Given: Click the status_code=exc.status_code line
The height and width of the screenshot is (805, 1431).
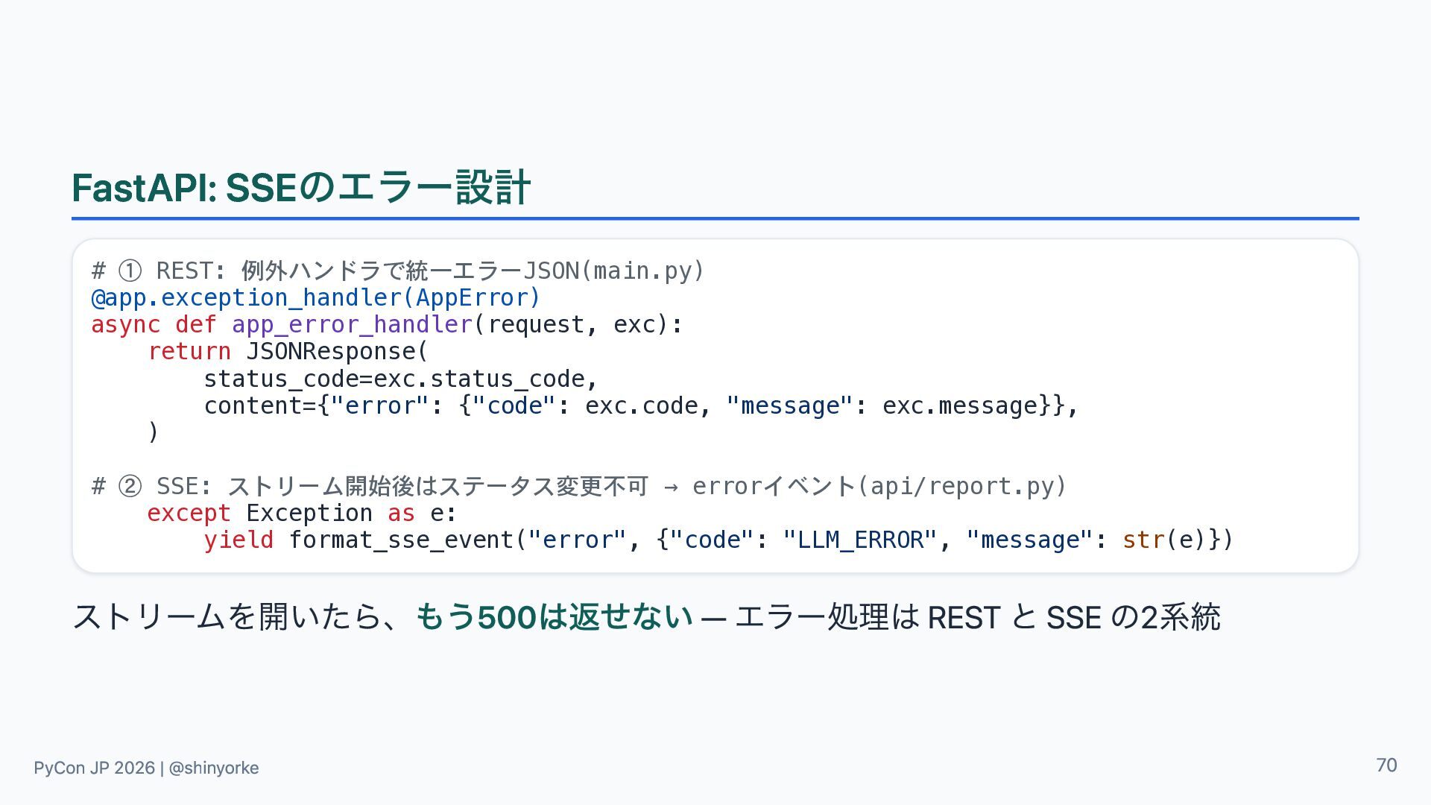Looking at the screenshot, I should tap(401, 379).
